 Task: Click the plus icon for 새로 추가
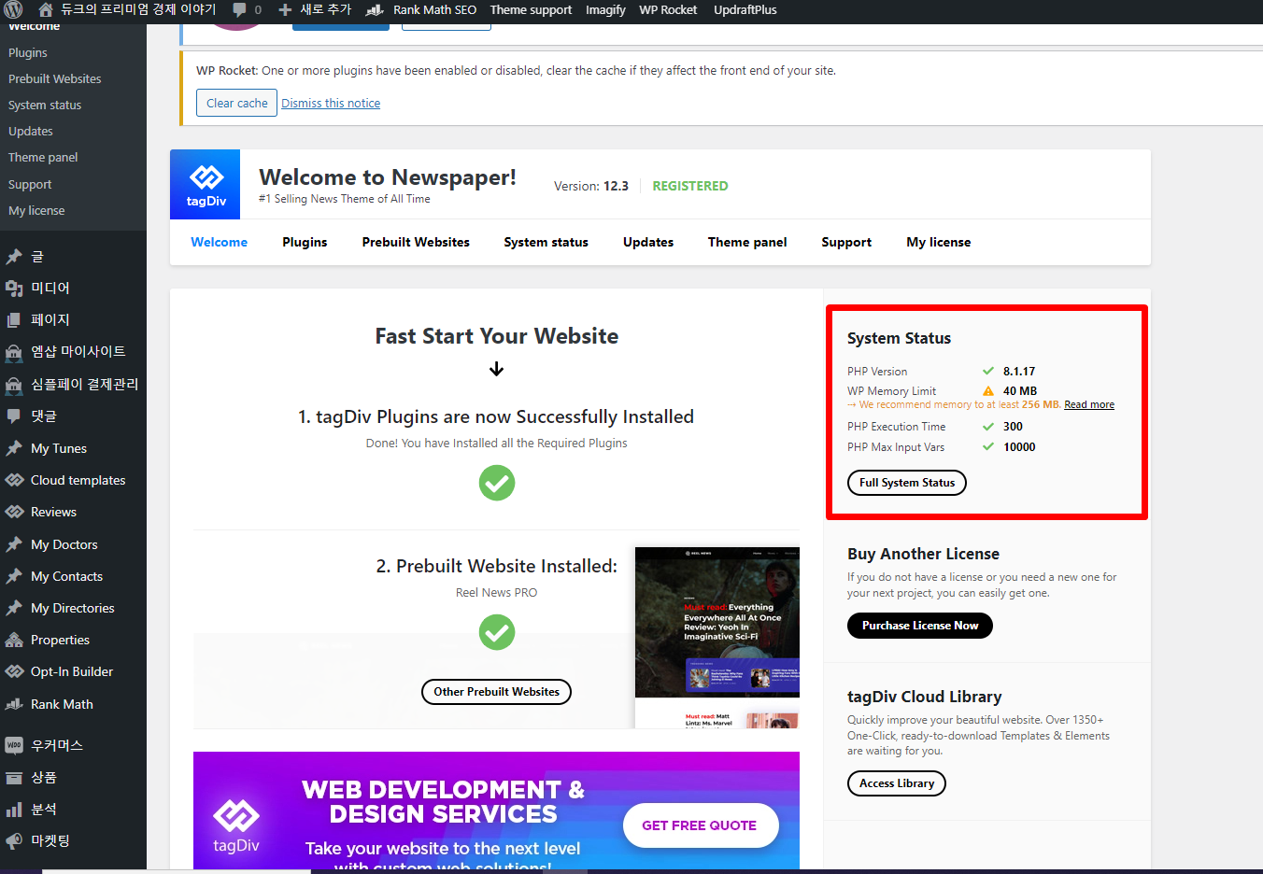coord(285,10)
